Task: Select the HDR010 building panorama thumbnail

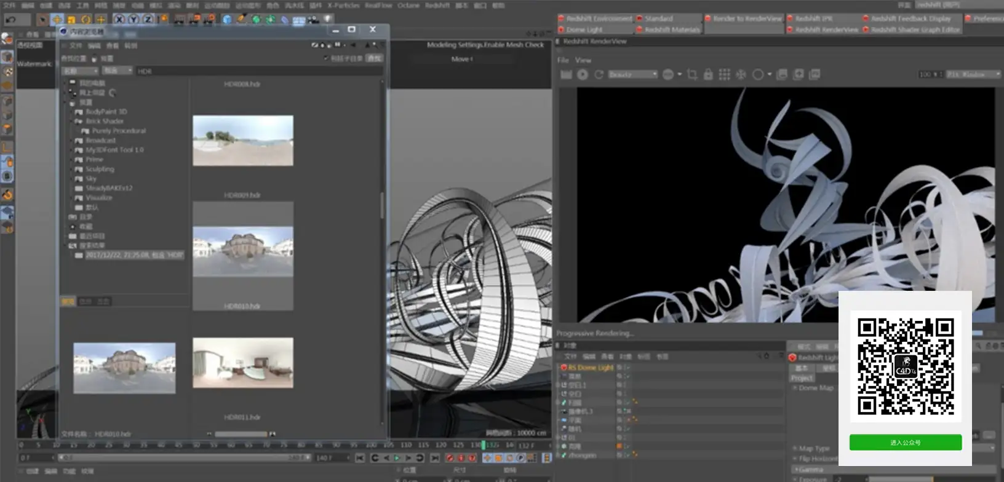Action: (x=243, y=251)
